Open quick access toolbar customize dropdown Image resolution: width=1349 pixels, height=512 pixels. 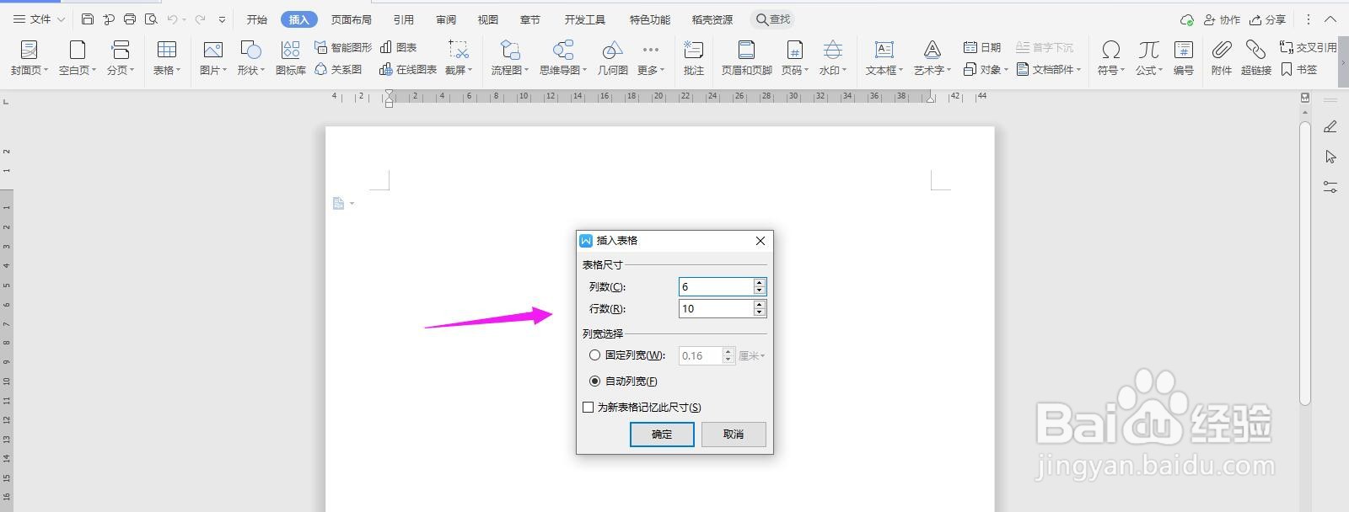(x=222, y=19)
